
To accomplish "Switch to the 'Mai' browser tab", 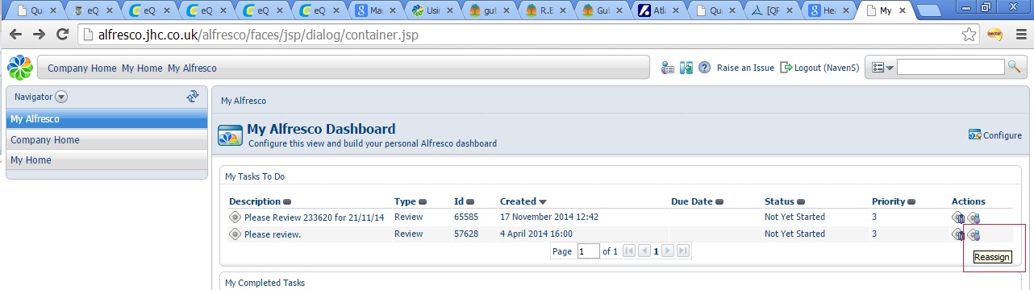I will tap(375, 11).
